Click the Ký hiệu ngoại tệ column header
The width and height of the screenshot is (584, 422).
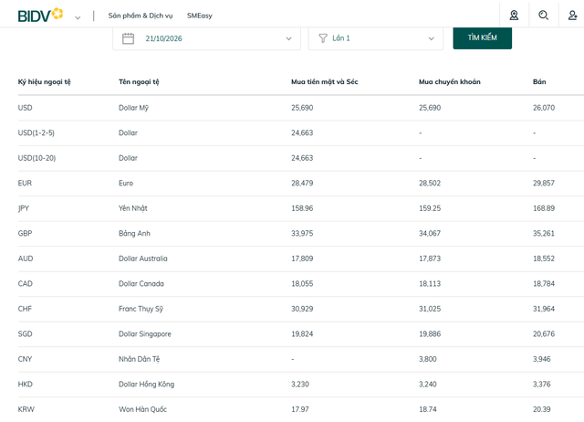point(45,81)
